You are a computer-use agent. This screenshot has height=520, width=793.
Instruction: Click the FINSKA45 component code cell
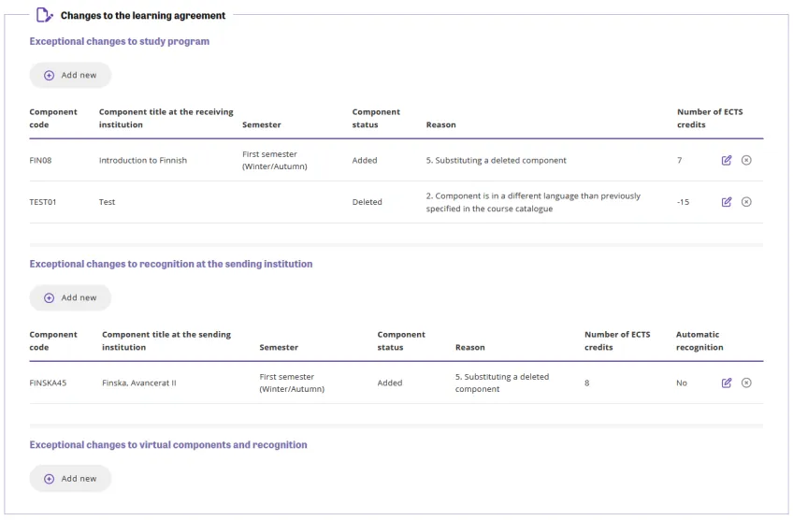click(48, 383)
